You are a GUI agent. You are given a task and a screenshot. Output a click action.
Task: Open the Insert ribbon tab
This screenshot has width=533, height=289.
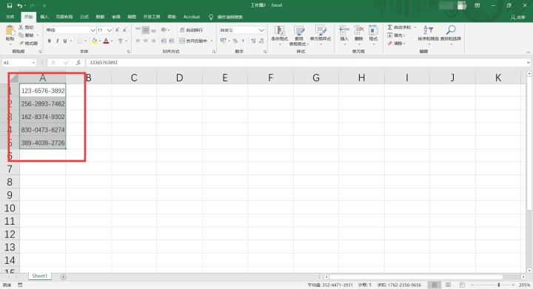coord(44,16)
